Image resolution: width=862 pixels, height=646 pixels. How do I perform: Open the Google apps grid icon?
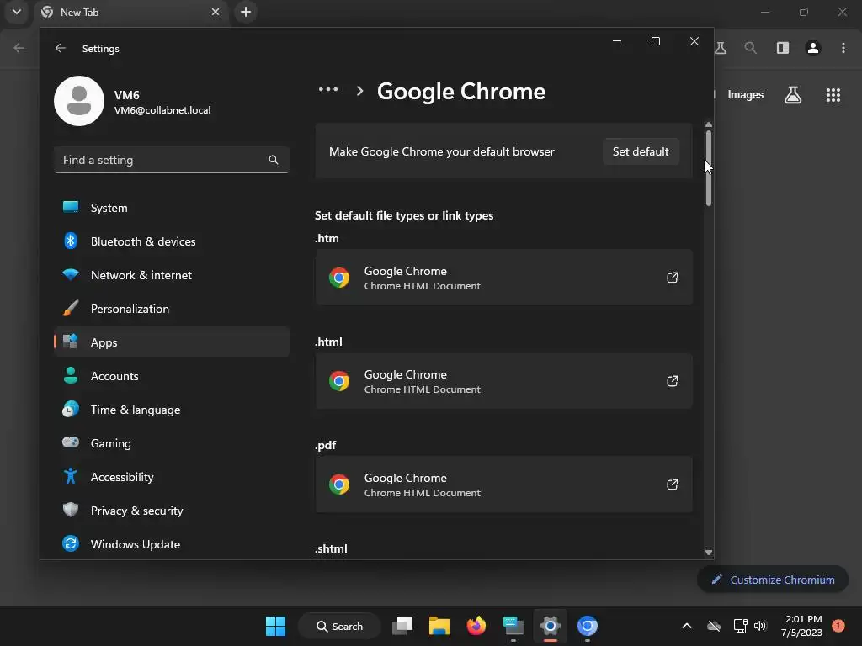click(x=833, y=95)
